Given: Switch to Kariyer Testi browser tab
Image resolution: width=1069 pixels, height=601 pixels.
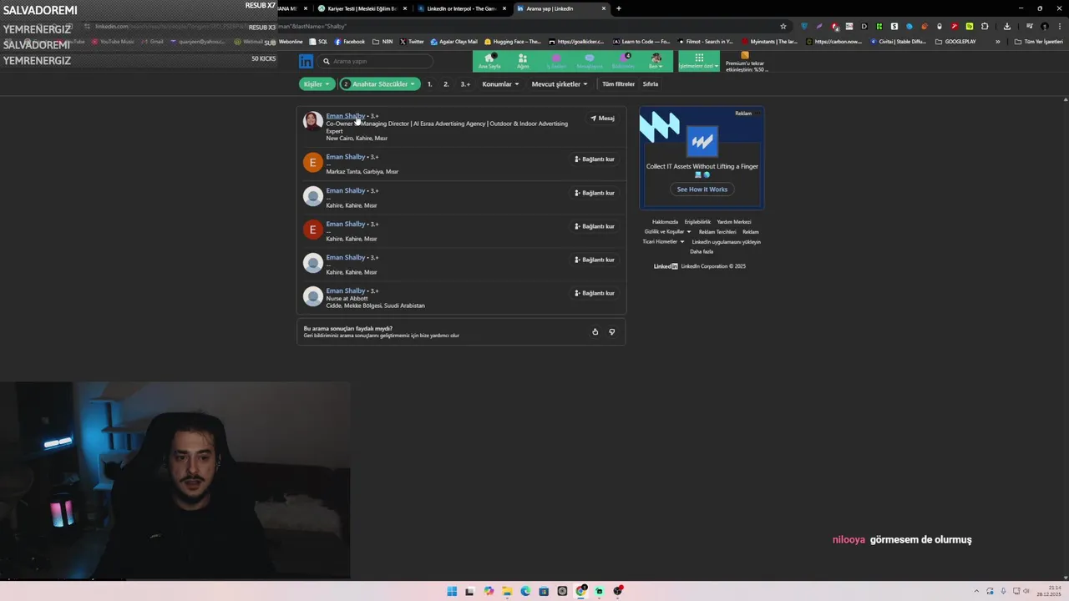Looking at the screenshot, I should tap(362, 8).
